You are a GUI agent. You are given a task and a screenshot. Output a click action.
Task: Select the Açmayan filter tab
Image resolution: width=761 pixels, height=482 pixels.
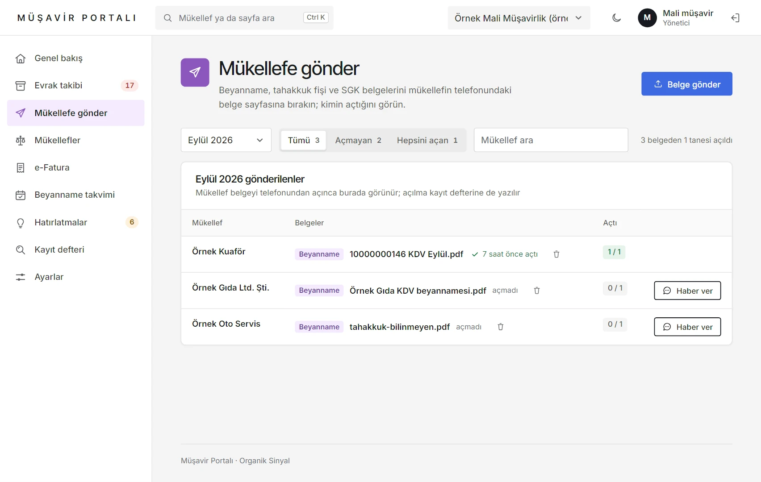358,140
